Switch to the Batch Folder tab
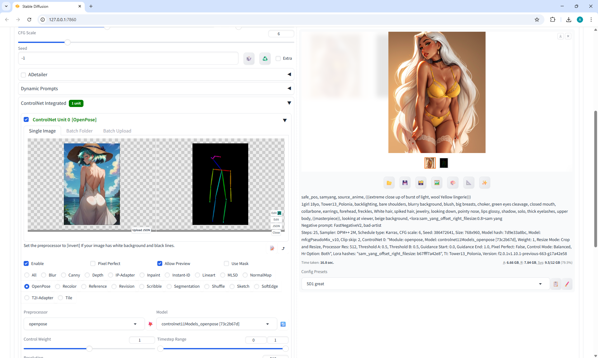Image resolution: width=598 pixels, height=358 pixels. point(79,131)
